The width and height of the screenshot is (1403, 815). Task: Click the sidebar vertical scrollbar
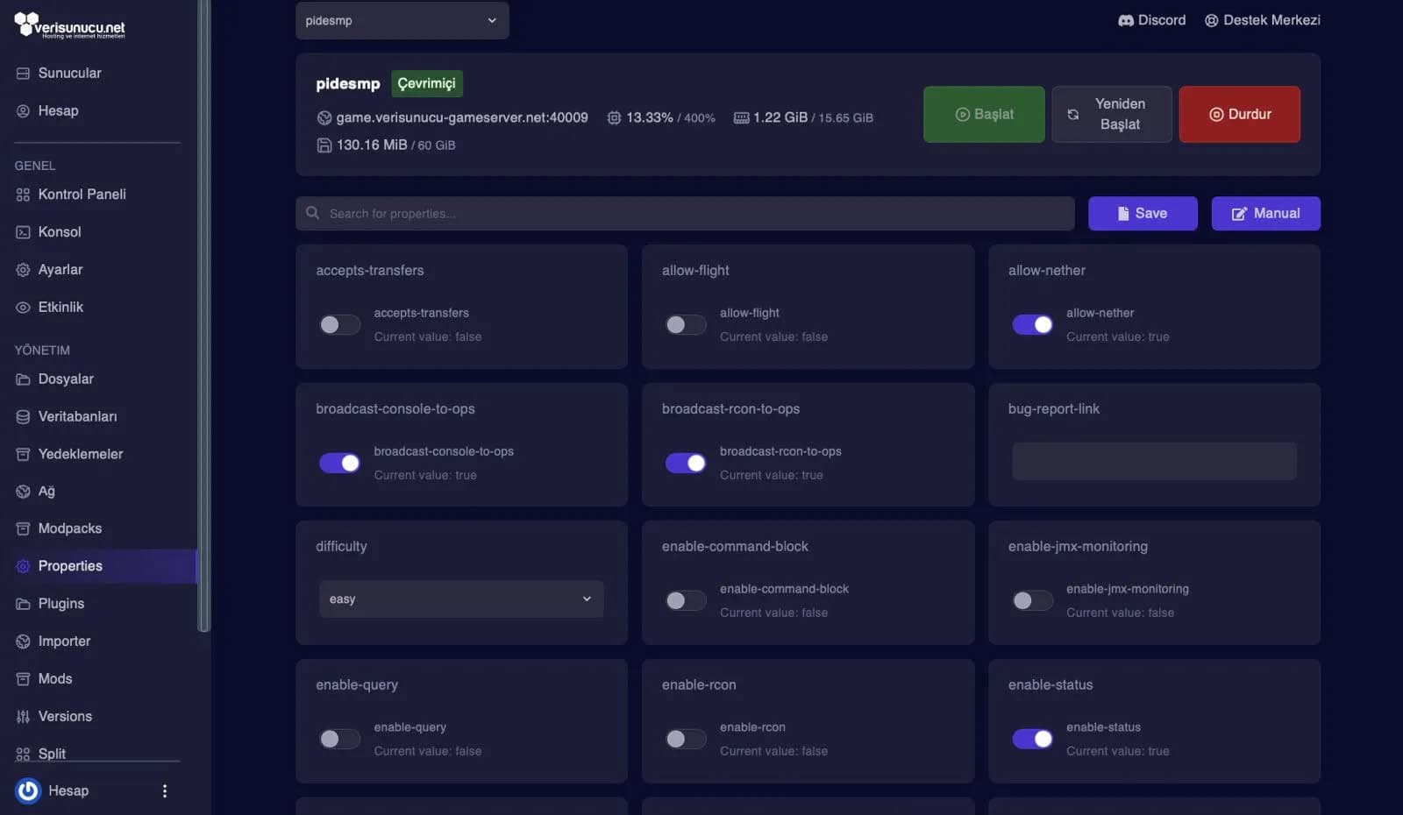point(203,315)
